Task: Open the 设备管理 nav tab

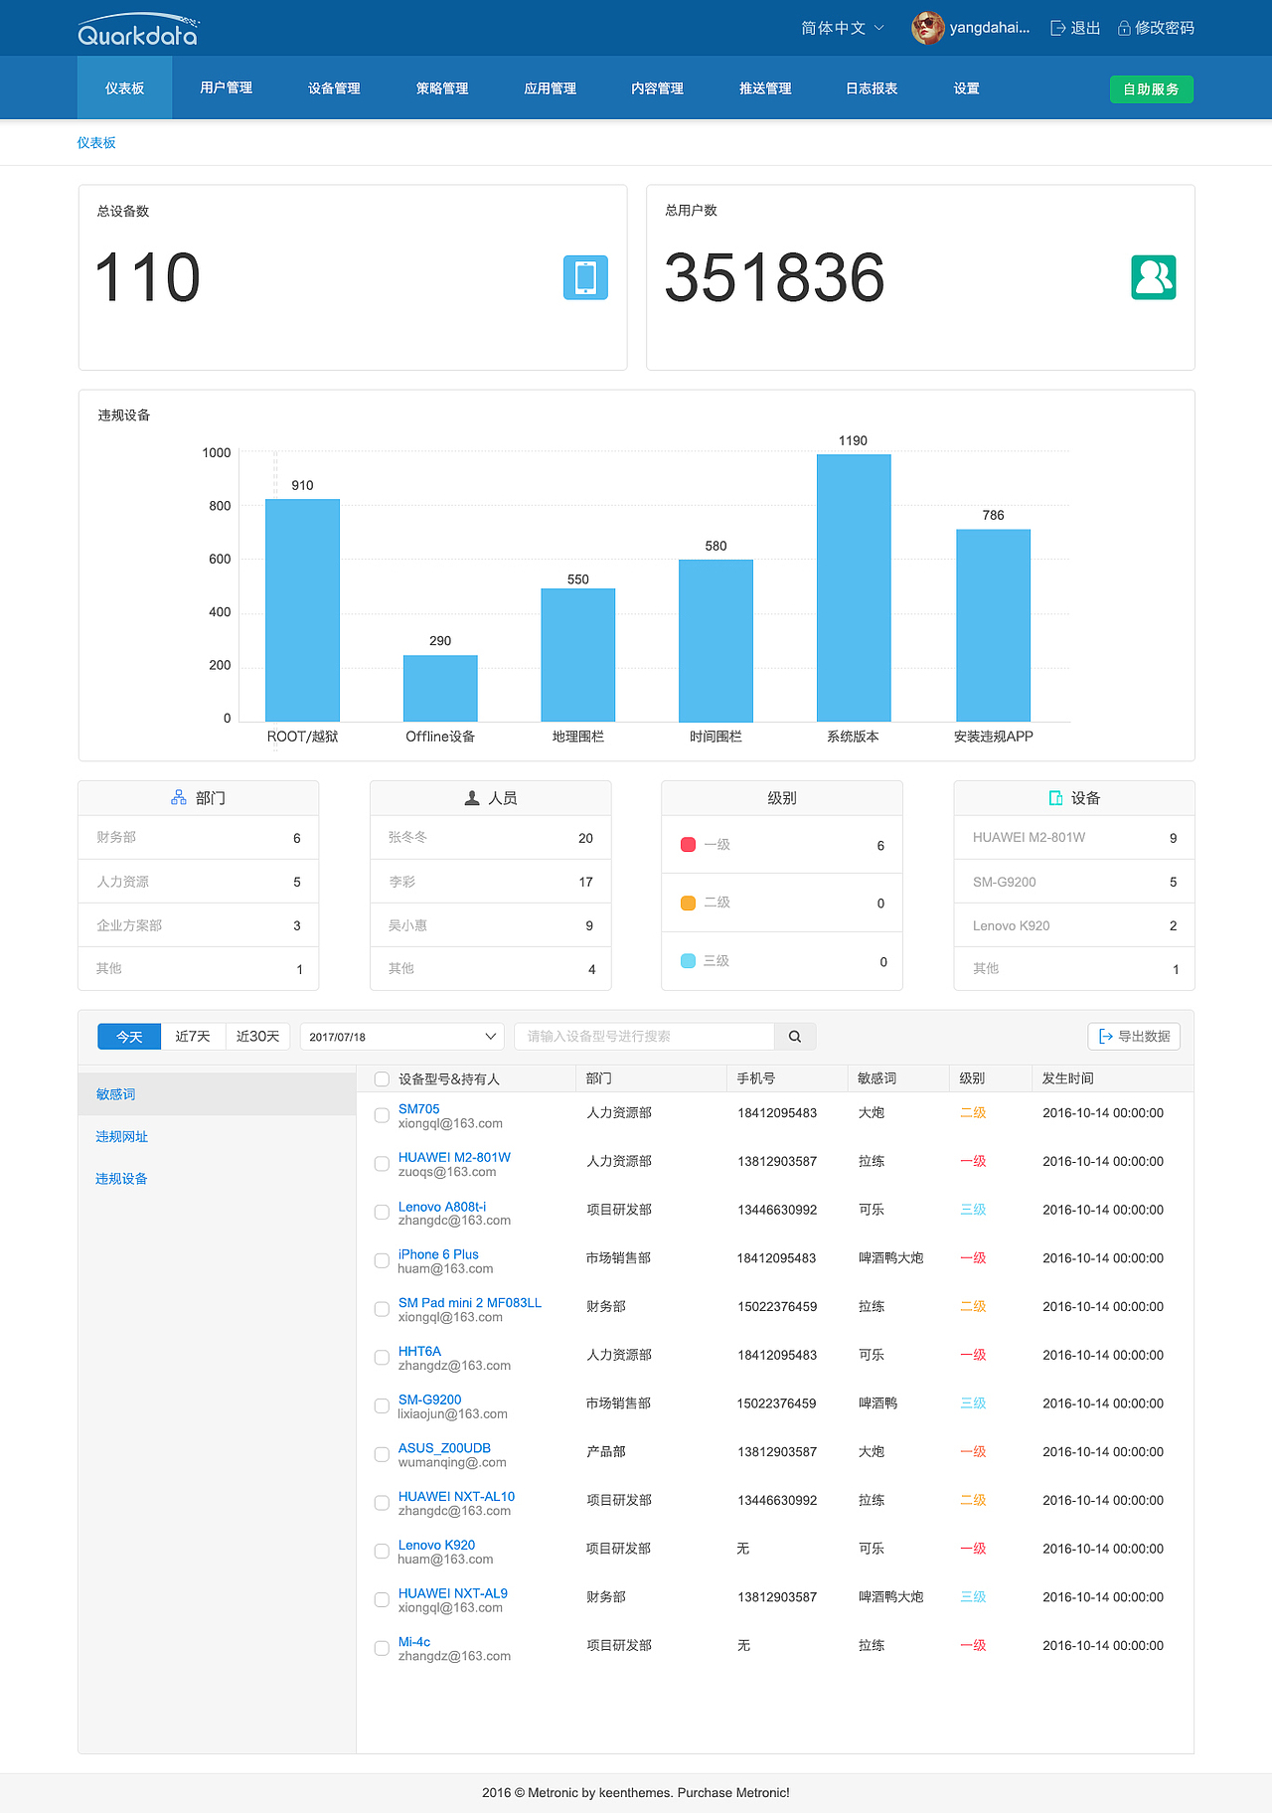Action: [334, 87]
